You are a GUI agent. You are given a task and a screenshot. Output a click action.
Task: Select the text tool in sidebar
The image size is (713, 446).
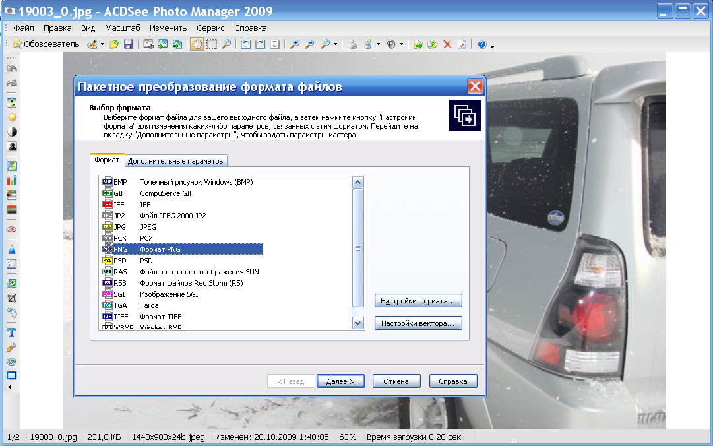click(x=11, y=332)
